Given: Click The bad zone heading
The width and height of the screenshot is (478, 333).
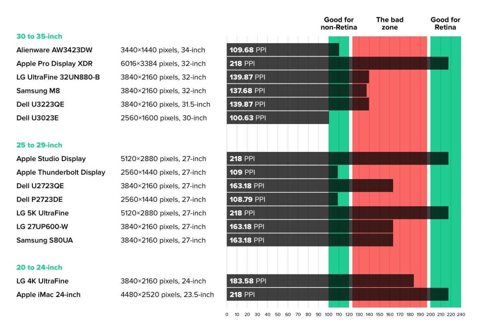Looking at the screenshot, I should coord(390,24).
